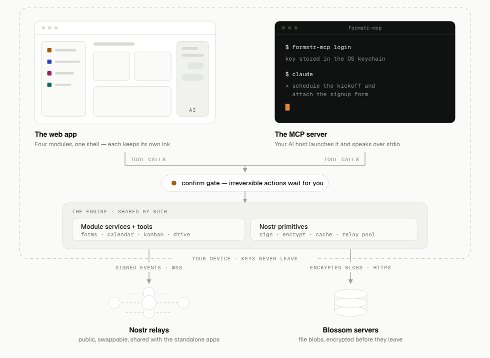The width and height of the screenshot is (490, 358).
Task: Click 'Four modules, one shell' description
Action: (x=102, y=144)
